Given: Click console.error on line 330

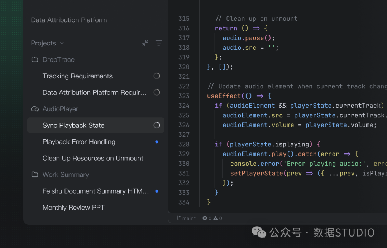Looking at the screenshot, I should click(x=254, y=164).
